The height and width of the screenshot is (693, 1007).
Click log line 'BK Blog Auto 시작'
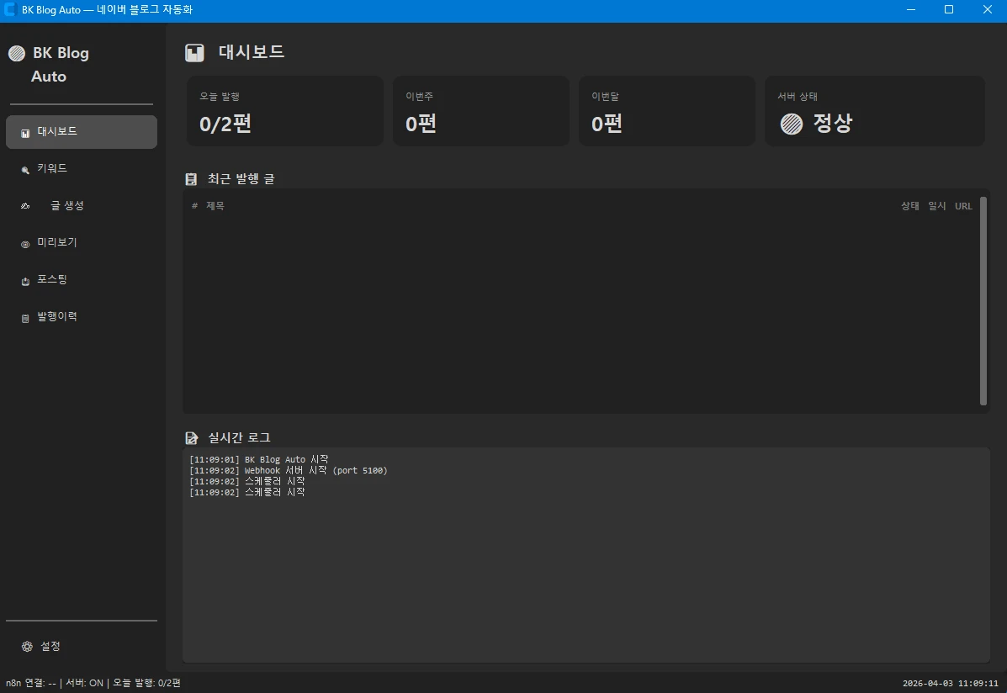259,460
